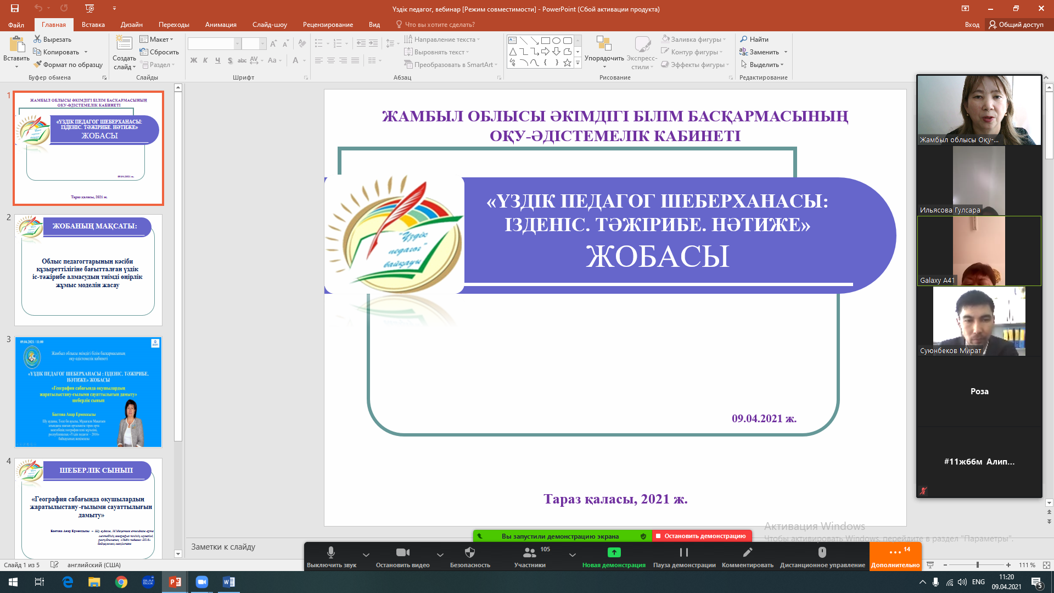
Task: Select slide 3 blue thumbnail
Action: click(x=88, y=391)
